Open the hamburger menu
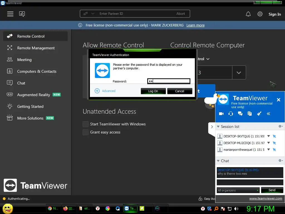The image size is (285, 214). [10, 14]
